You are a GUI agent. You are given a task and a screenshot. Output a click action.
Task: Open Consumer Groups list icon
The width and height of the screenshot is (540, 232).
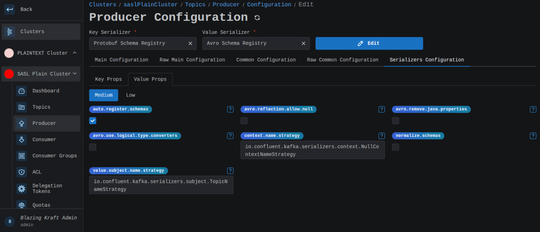pyautogui.click(x=22, y=156)
